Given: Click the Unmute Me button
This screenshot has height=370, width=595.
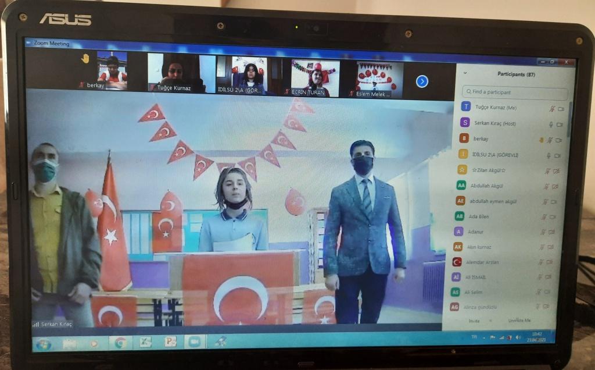Looking at the screenshot, I should 519,321.
